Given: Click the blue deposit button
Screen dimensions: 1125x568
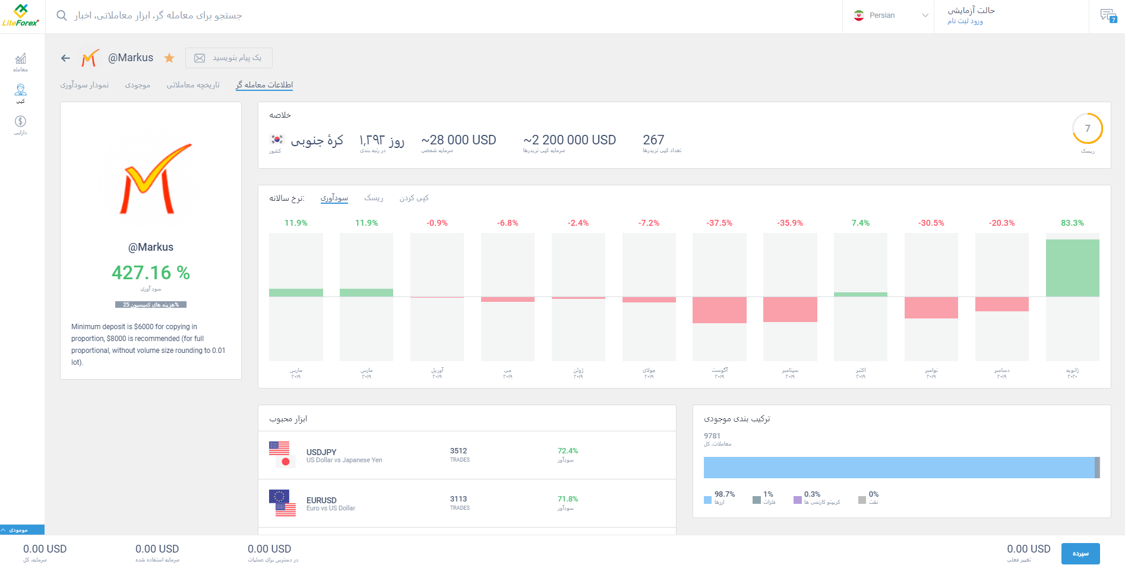Looking at the screenshot, I should (1080, 554).
